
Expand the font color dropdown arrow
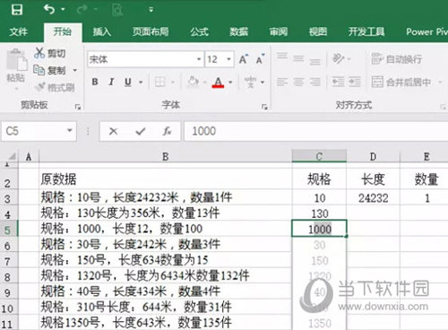tap(230, 82)
